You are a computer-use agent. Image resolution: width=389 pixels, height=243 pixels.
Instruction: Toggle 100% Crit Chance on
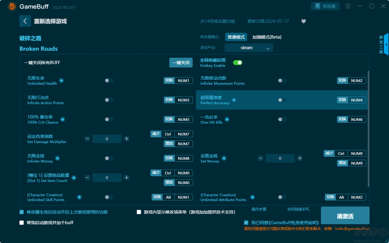coord(109,119)
